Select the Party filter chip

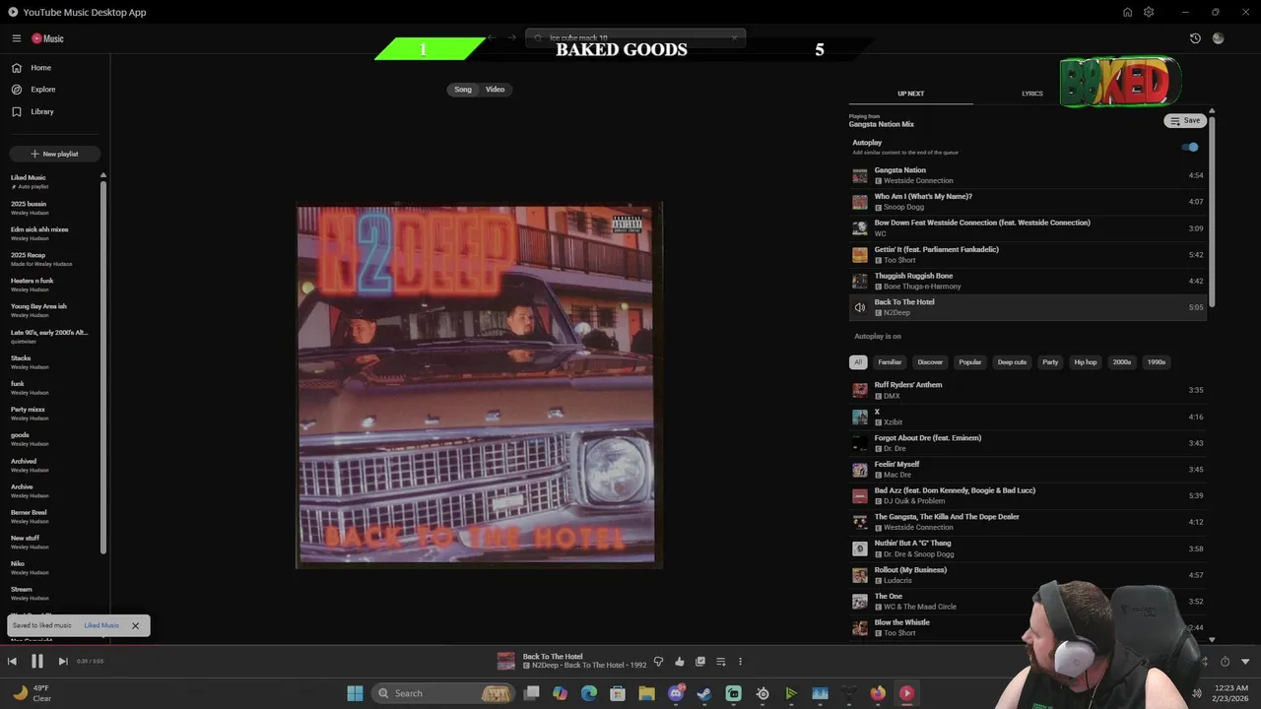[1050, 362]
